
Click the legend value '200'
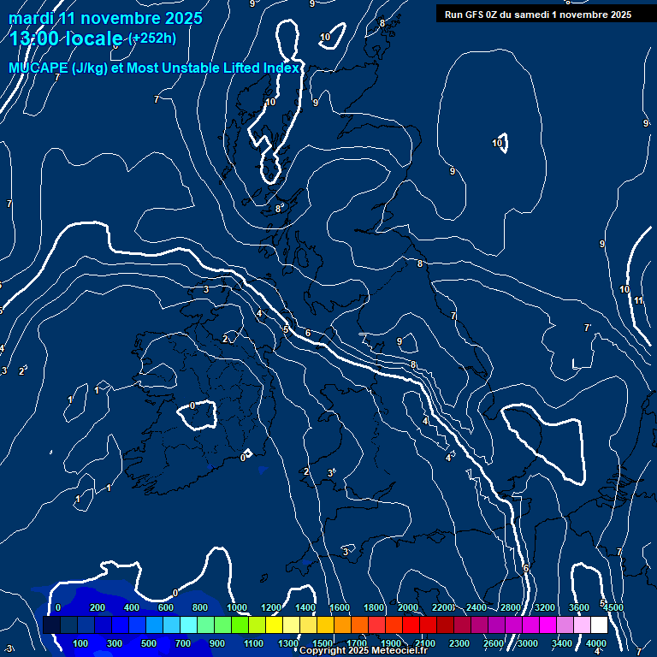coord(98,607)
